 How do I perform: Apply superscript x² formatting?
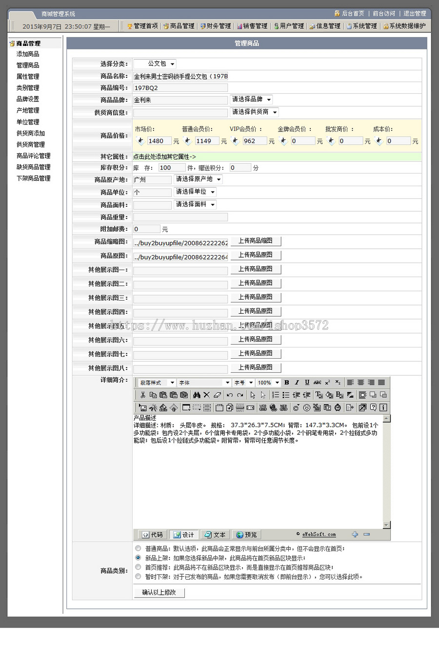pyautogui.click(x=328, y=383)
